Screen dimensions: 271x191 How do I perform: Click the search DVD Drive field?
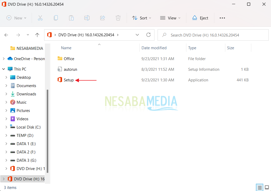click(213, 35)
